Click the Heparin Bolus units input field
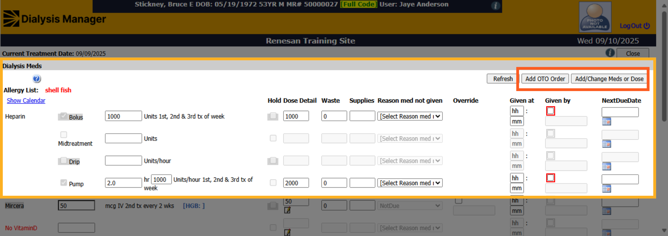The height and width of the screenshot is (236, 668). click(x=123, y=116)
